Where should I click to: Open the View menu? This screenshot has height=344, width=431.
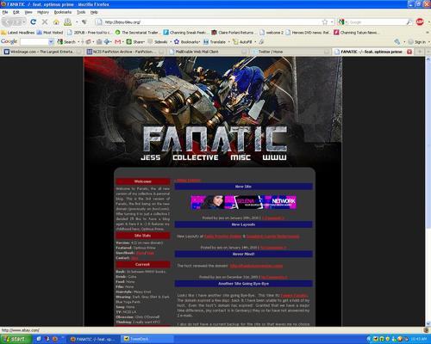[28, 12]
